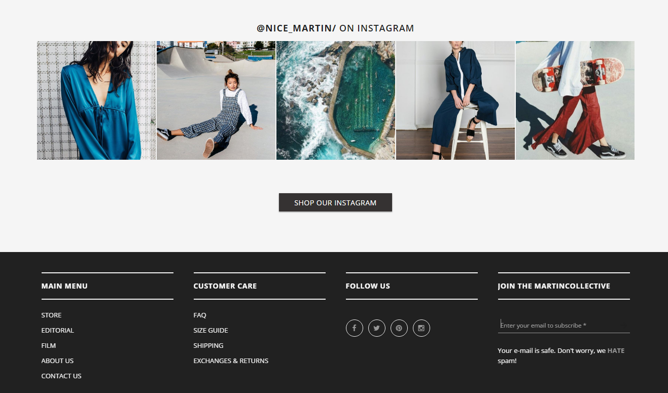Navigate to the Film page

[49, 346]
